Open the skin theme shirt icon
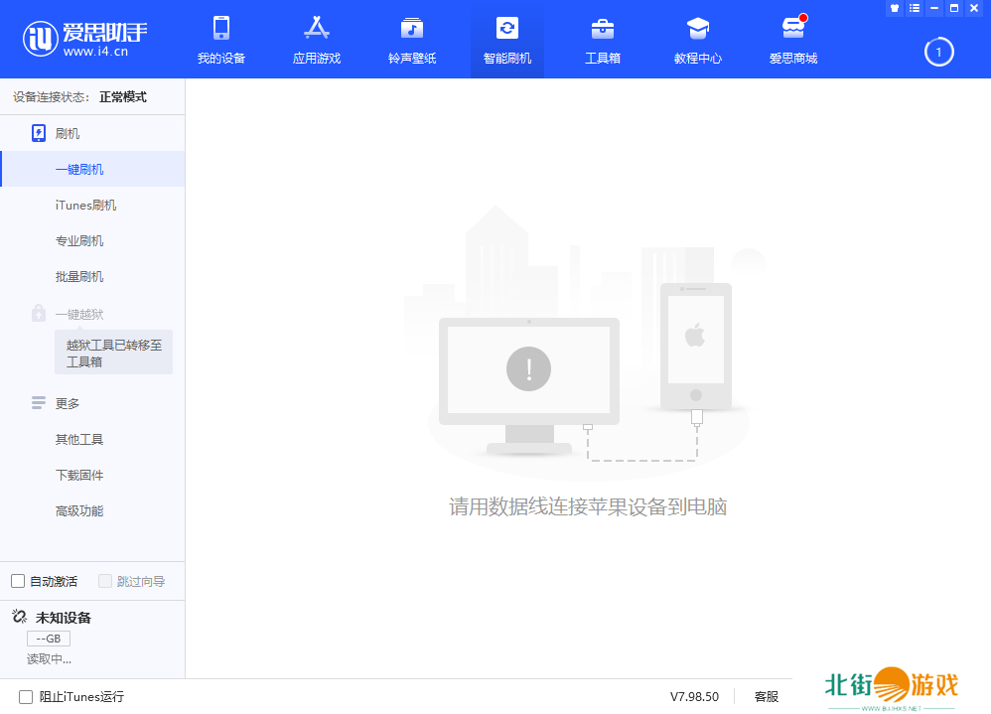 point(895,8)
